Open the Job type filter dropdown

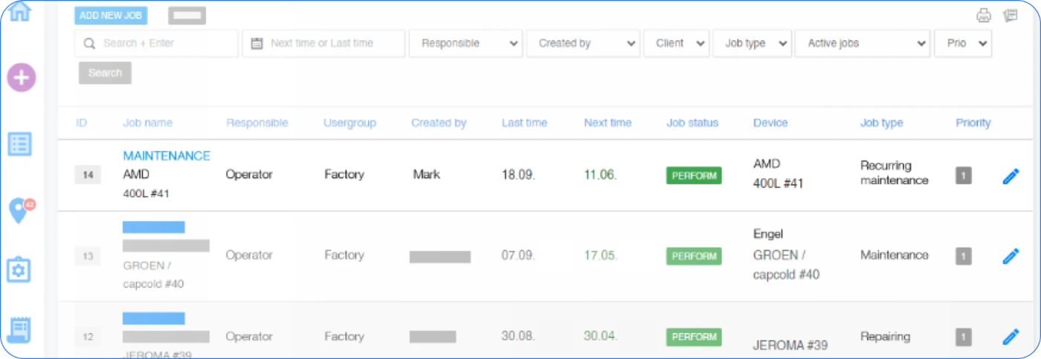[x=752, y=43]
